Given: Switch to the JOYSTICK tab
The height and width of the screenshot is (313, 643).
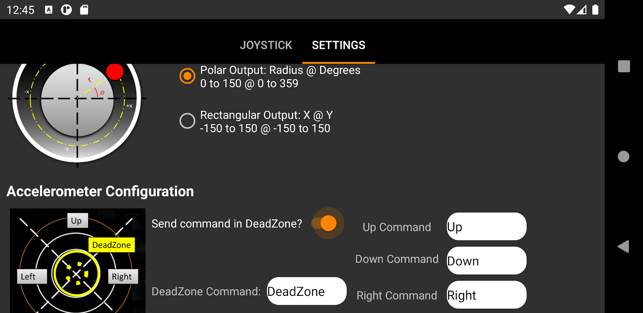Looking at the screenshot, I should [266, 45].
